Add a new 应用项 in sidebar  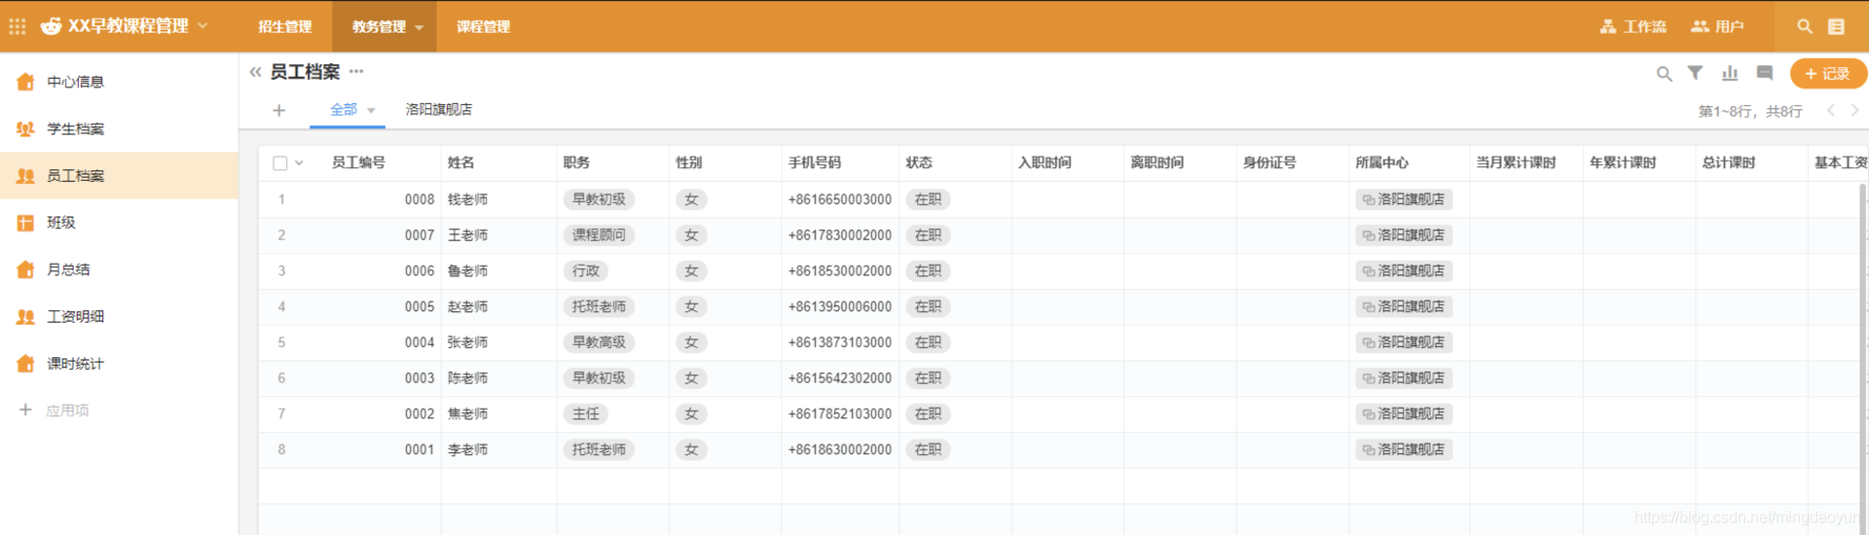pyautogui.click(x=55, y=410)
